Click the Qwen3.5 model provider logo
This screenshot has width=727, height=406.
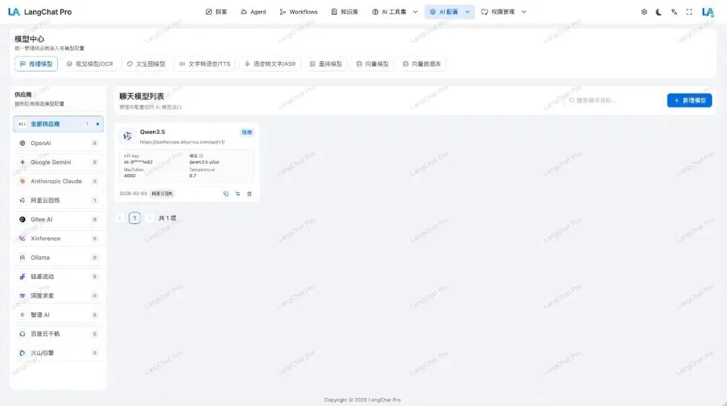pos(127,136)
